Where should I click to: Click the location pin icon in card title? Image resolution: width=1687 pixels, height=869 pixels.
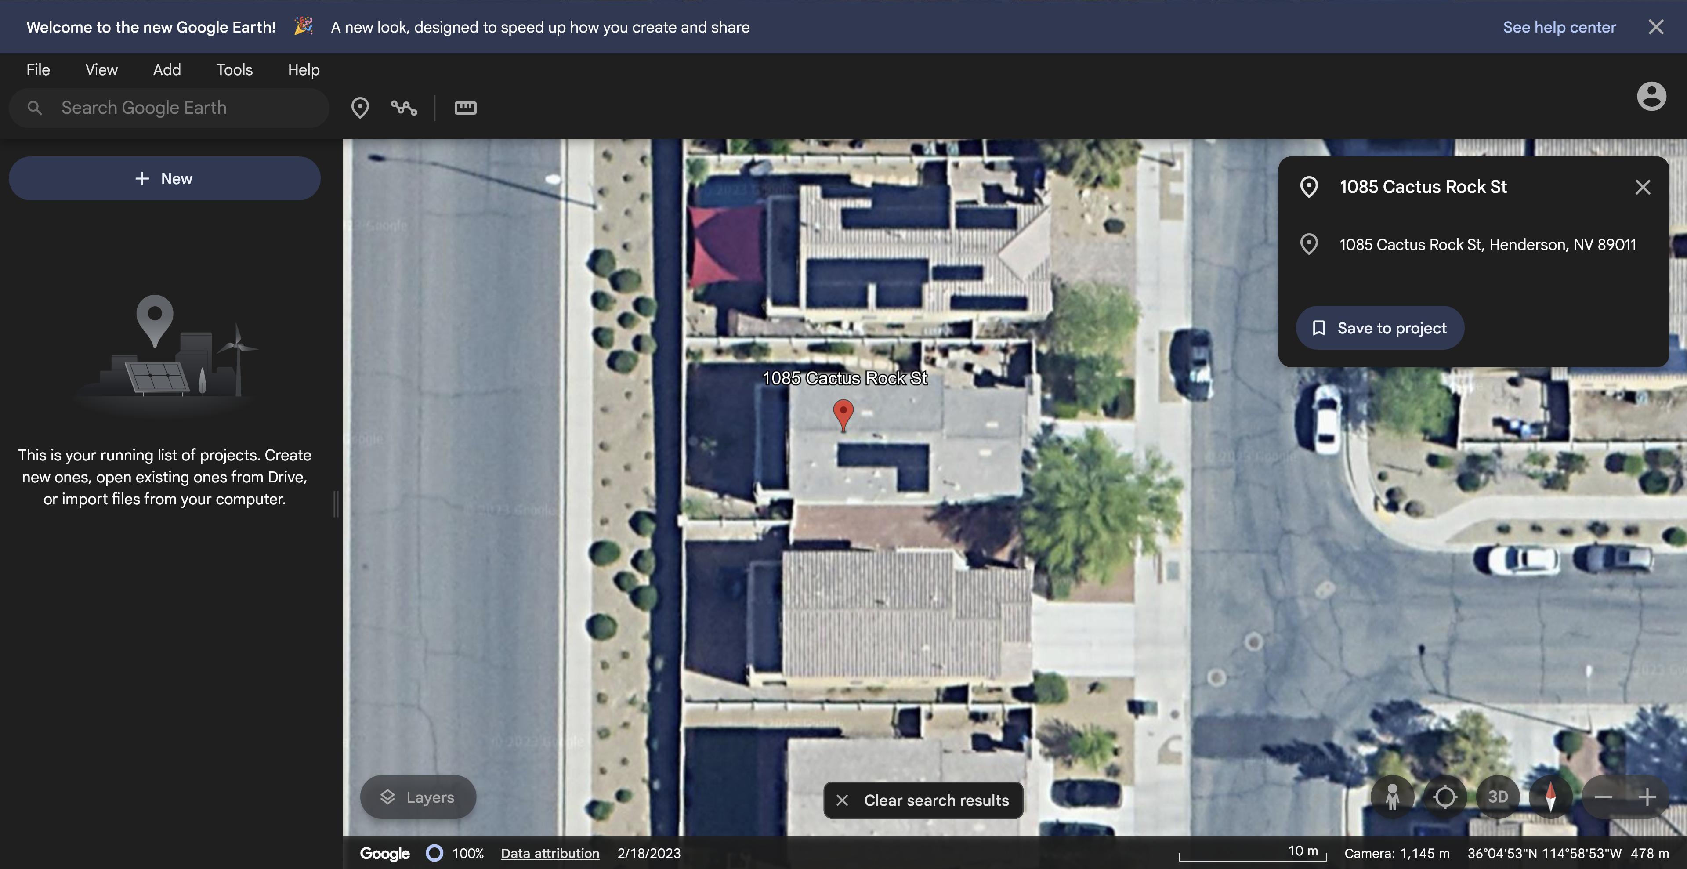click(x=1309, y=187)
